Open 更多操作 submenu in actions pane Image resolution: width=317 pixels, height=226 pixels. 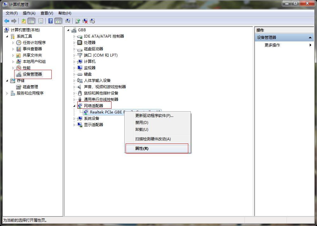[284, 45]
